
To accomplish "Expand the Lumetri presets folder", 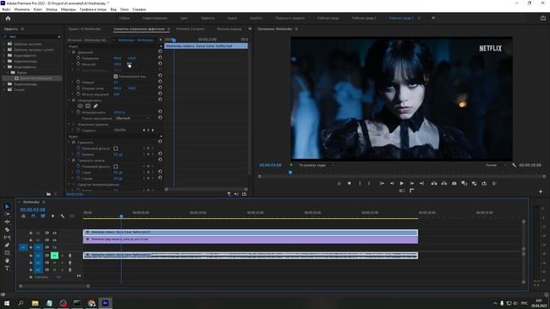I will tap(4, 50).
